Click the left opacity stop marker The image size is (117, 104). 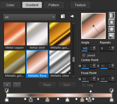click(x=7, y=91)
